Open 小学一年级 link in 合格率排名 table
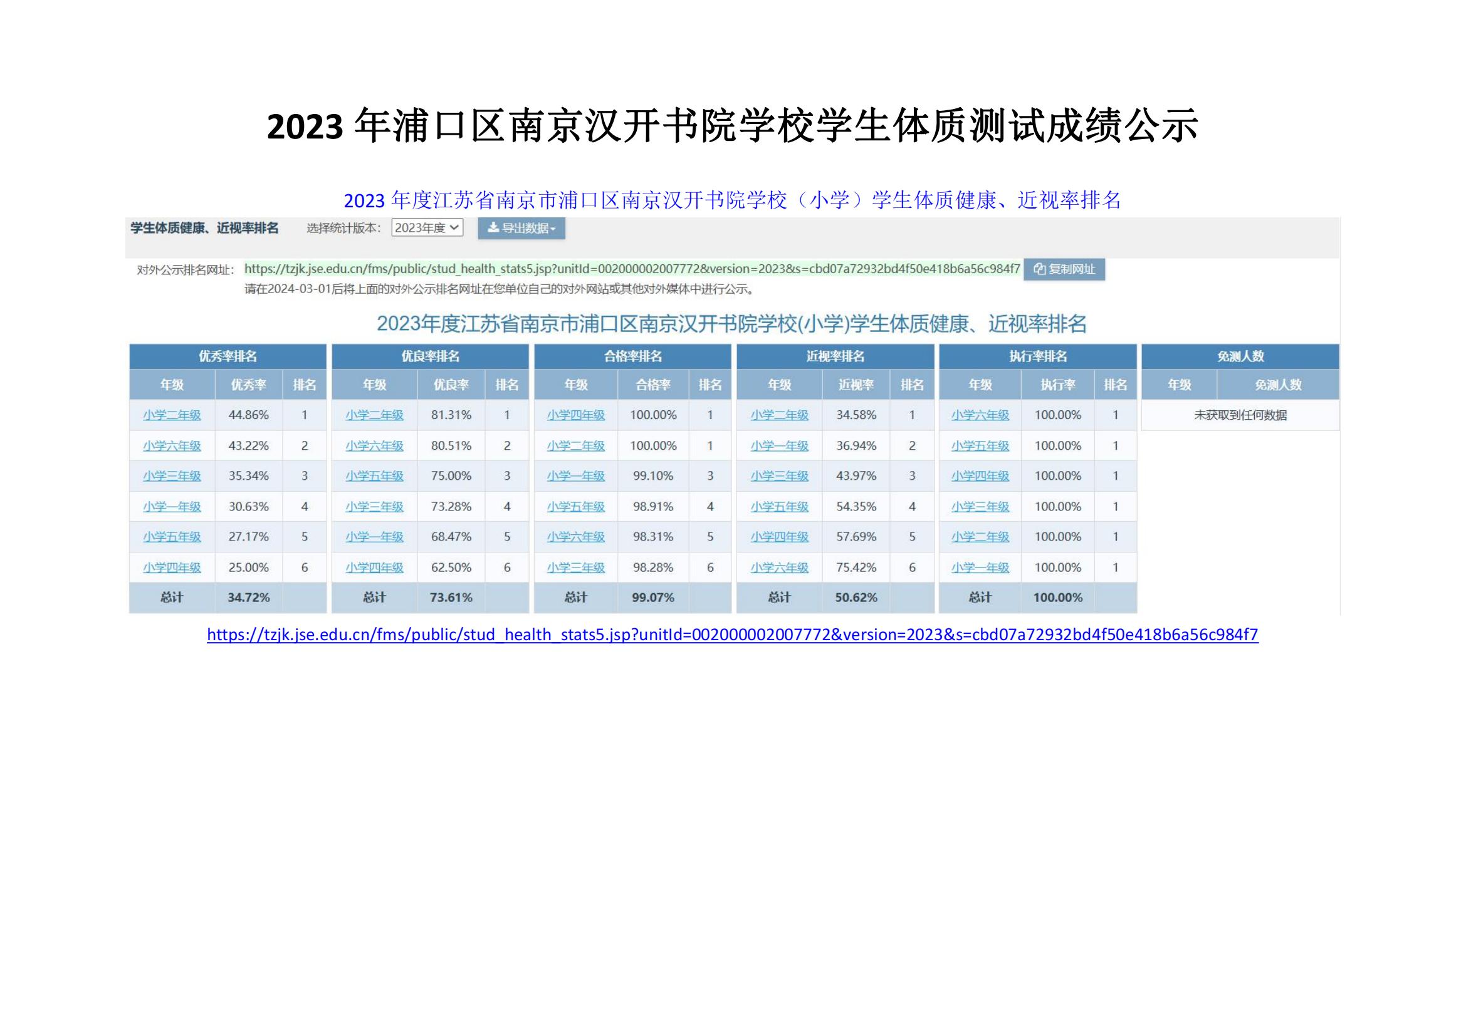The height and width of the screenshot is (1036, 1466). click(x=576, y=476)
